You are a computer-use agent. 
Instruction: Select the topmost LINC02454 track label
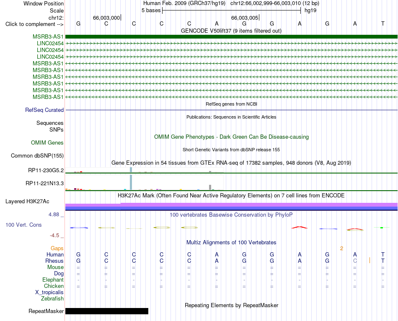click(50, 44)
